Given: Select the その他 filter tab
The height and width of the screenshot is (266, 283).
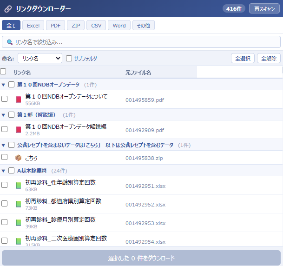Looking at the screenshot, I should [144, 26].
